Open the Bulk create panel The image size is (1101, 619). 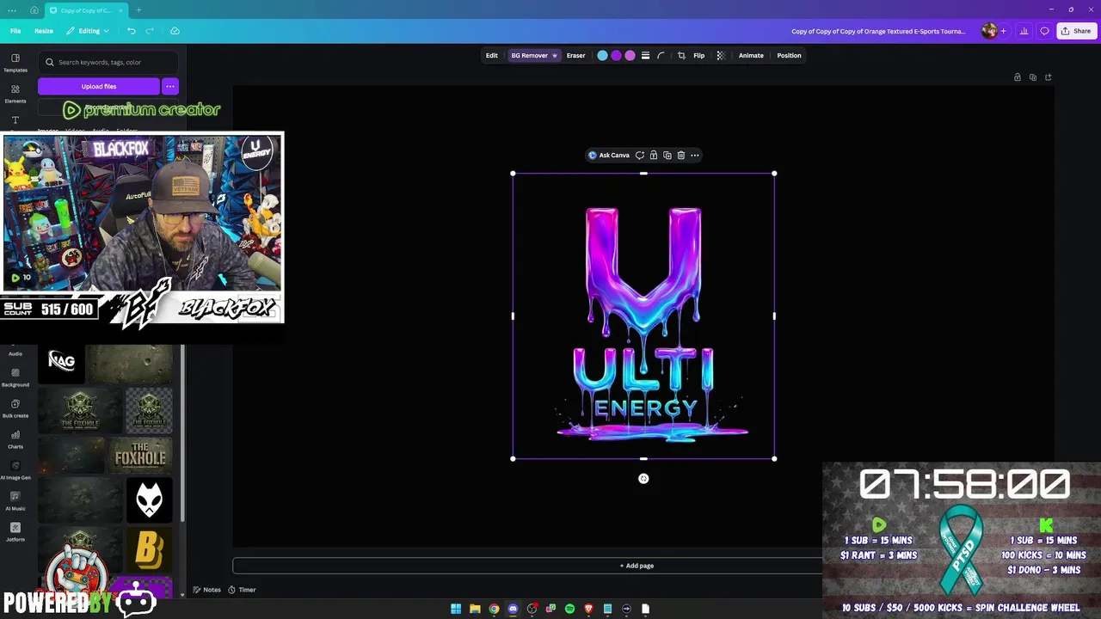pos(15,408)
